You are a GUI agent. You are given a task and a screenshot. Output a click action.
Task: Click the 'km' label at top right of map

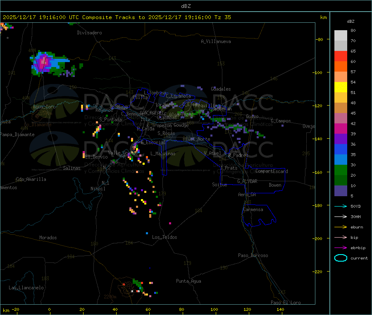point(323,17)
